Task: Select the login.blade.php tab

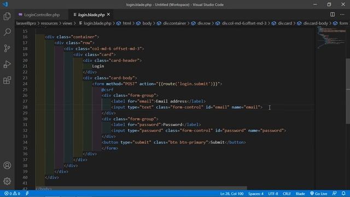Action: coord(91,15)
